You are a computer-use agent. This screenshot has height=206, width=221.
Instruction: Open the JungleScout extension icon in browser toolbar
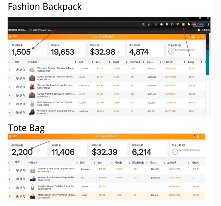pyautogui.click(x=183, y=24)
